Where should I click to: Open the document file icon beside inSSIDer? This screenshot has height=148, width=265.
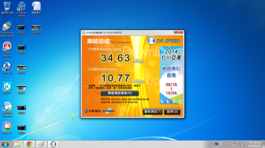36,8
